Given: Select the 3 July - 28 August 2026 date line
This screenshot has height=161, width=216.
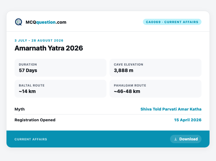Looking at the screenshot, I should point(39,41).
